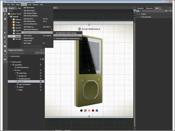Toggle Enable Application Outside Browser option

click(x=68, y=35)
